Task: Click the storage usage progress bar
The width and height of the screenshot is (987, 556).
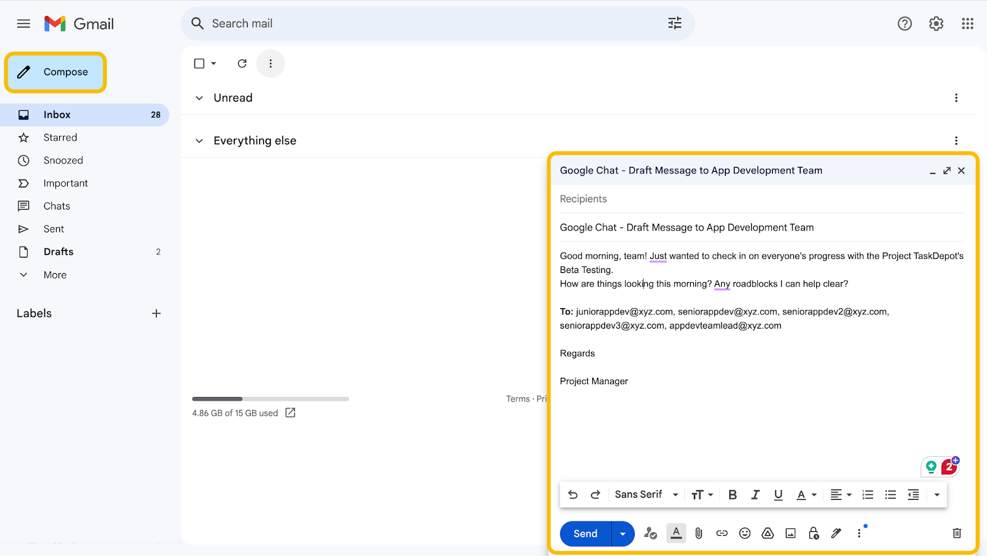Action: click(x=270, y=399)
